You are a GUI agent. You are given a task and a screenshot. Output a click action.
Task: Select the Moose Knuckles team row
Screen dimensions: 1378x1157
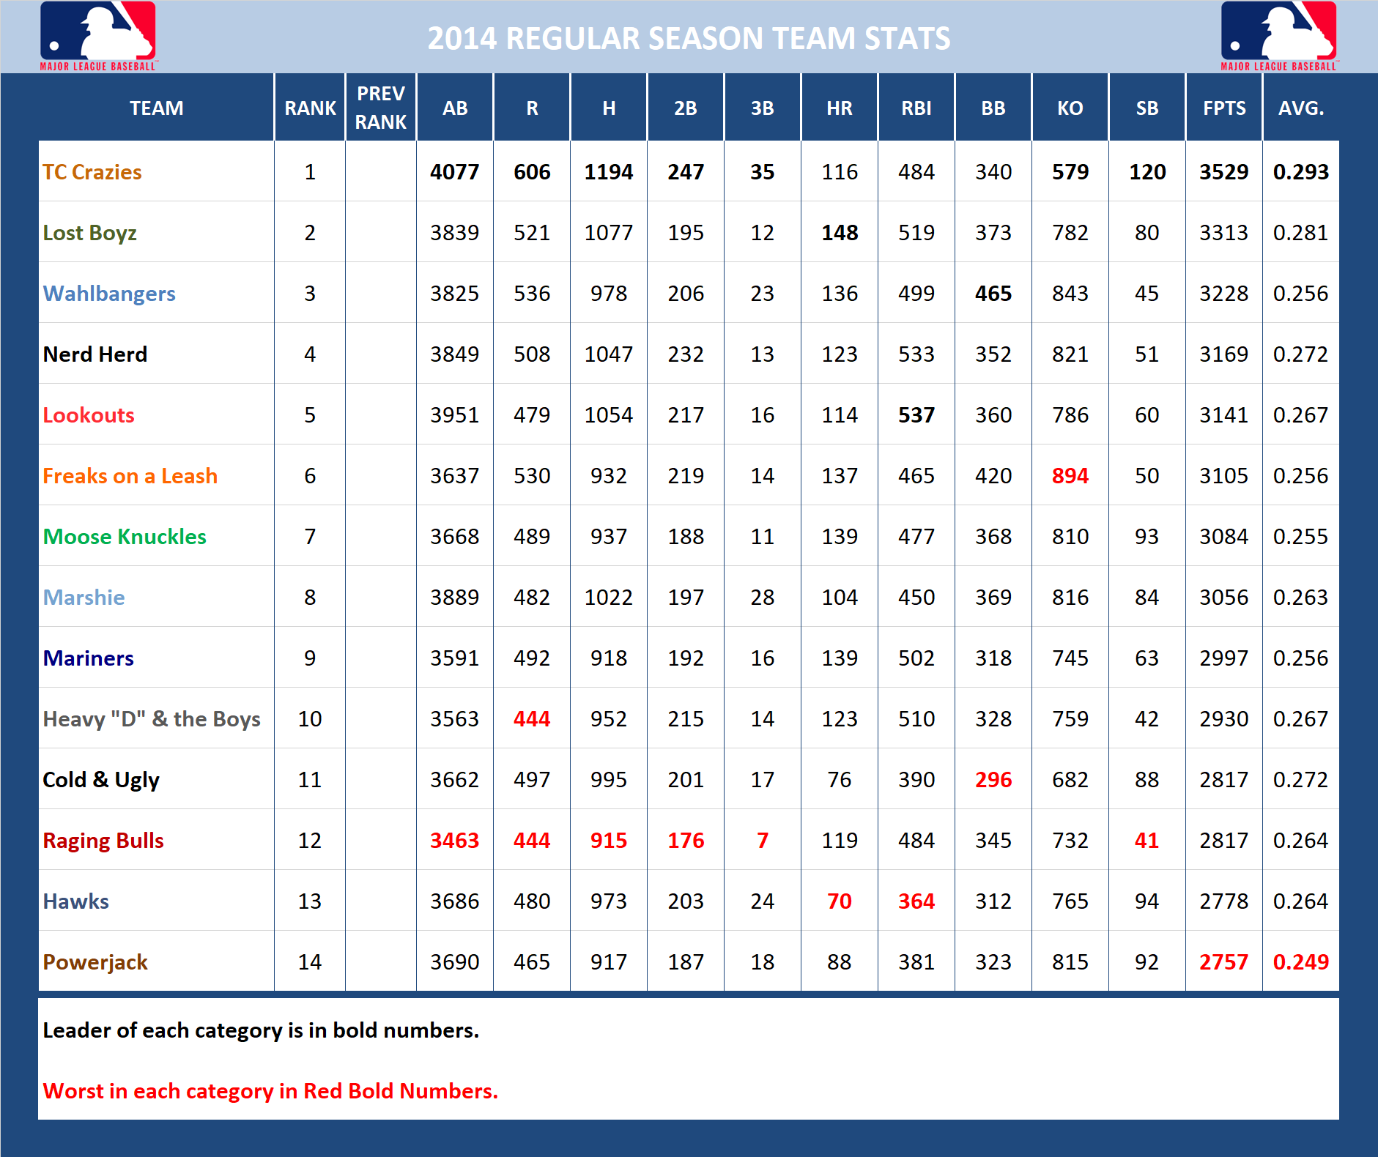click(x=125, y=536)
